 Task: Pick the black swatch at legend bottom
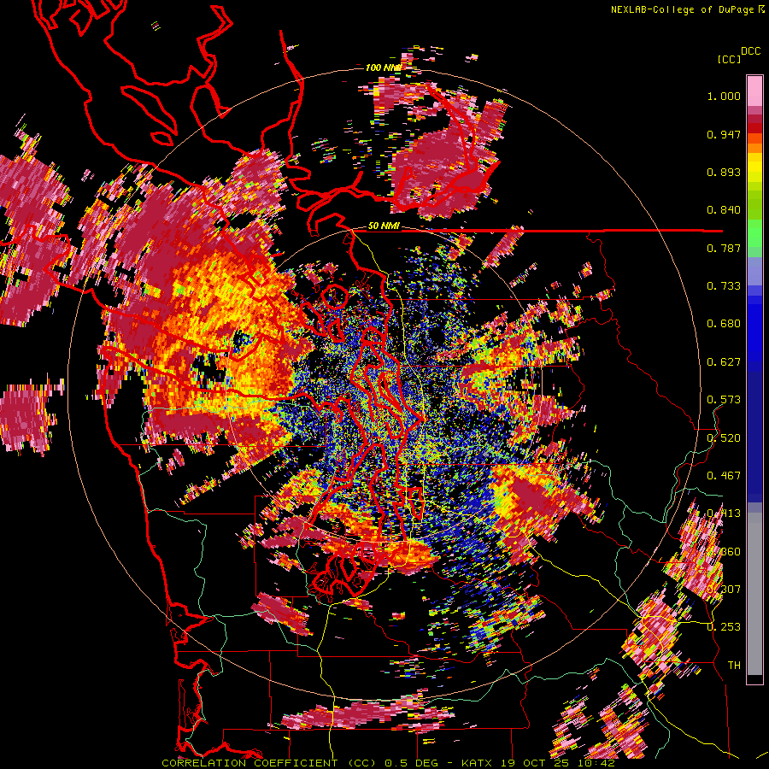[754, 679]
